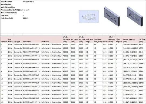Click SKIM PRIMARY CUT [ 1] in row 2
Screen dimensions: 146x104
point(32,48)
